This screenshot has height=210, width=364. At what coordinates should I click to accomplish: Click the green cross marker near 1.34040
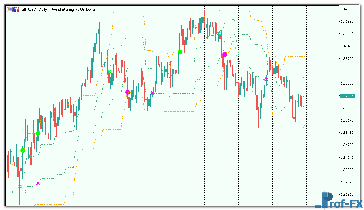(30, 156)
